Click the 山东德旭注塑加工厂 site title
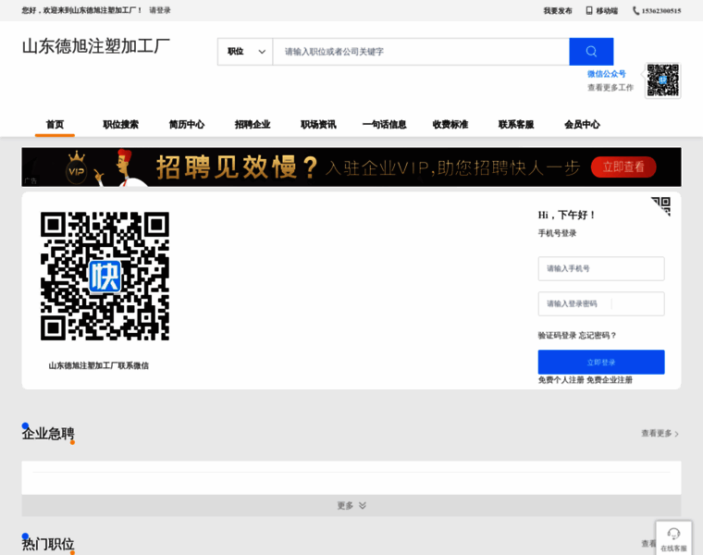The height and width of the screenshot is (555, 703). [x=96, y=46]
